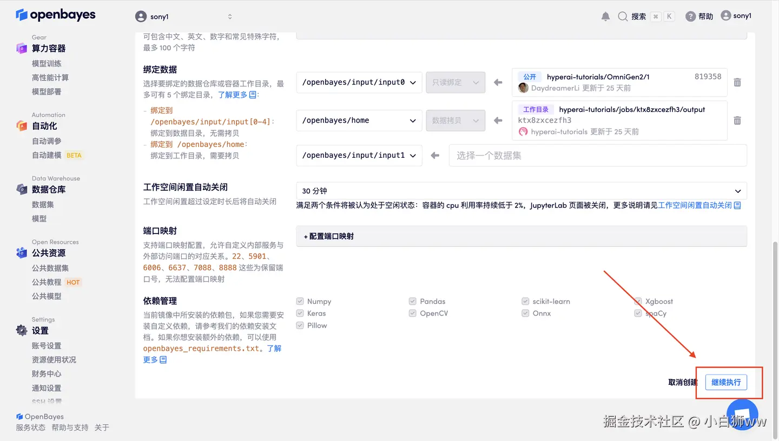The height and width of the screenshot is (441, 779).
Task: Open 数据集 in sidebar
Action: coord(43,205)
